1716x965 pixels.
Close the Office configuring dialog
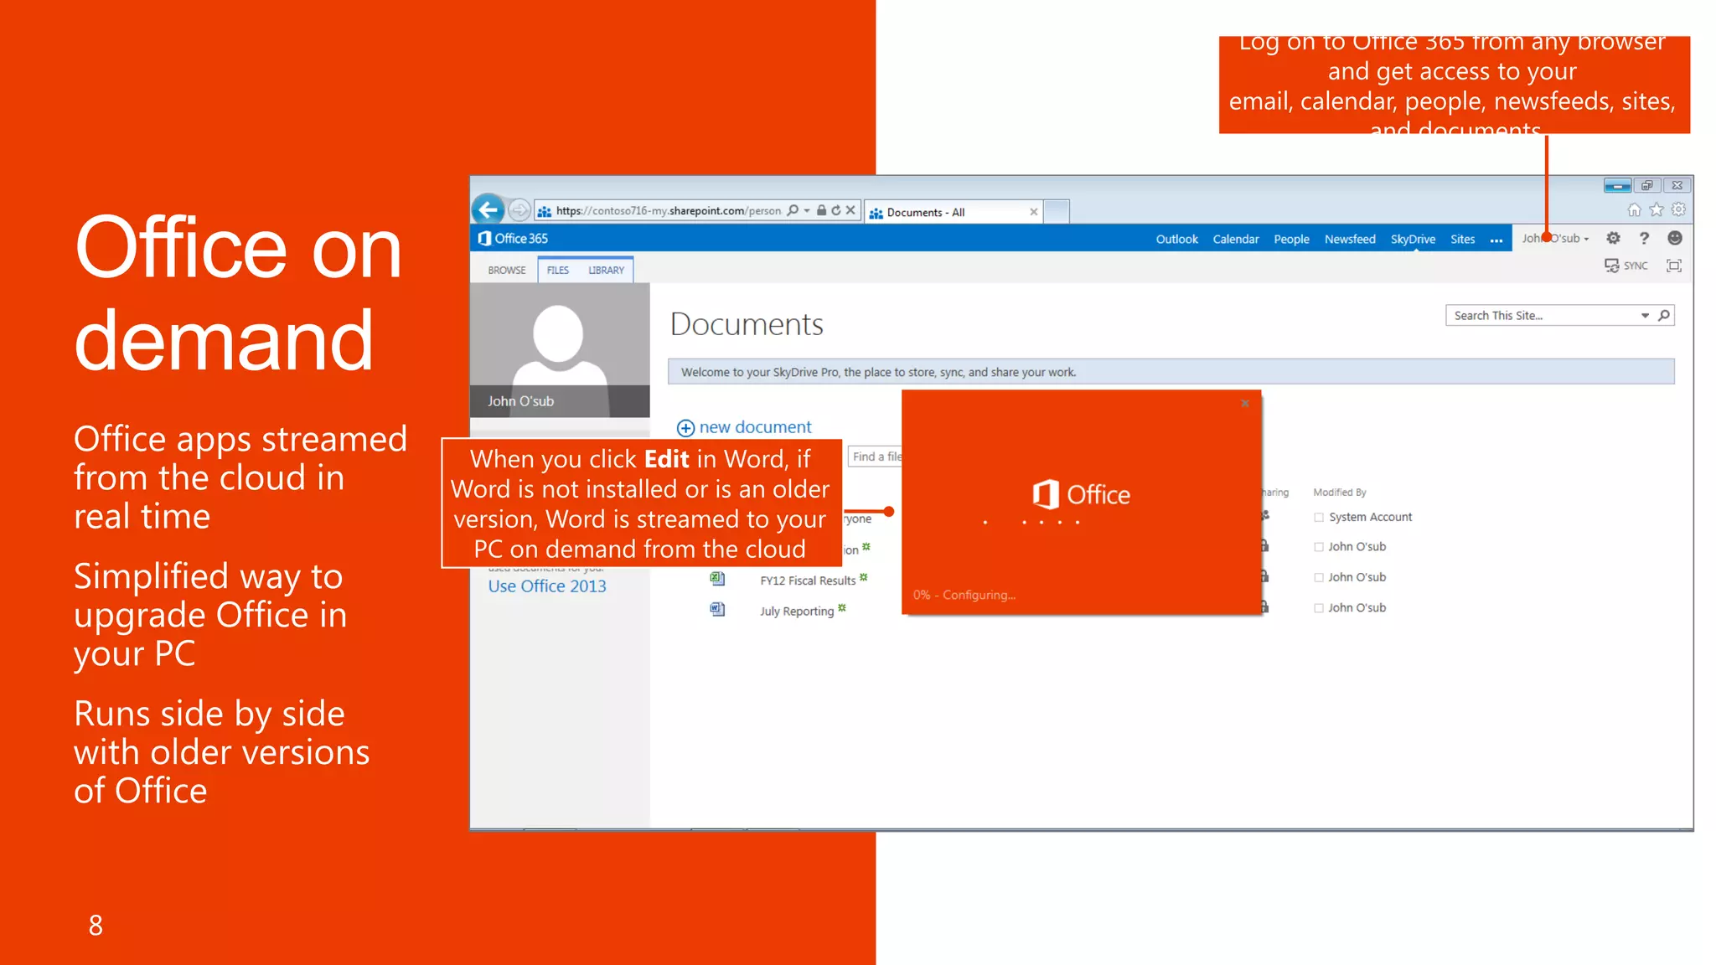(x=1245, y=404)
